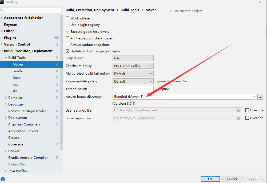
Task: Click the Thread count input field
Action: 133,89
